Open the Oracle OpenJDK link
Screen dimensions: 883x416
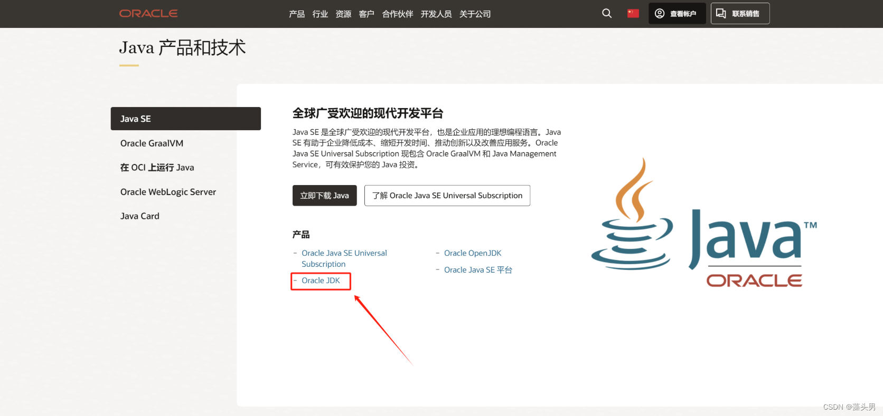(473, 253)
